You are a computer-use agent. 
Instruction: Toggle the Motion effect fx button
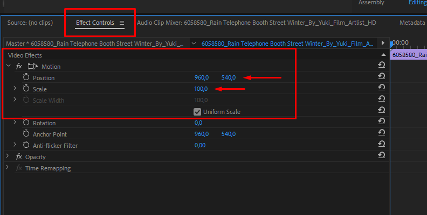[19, 66]
